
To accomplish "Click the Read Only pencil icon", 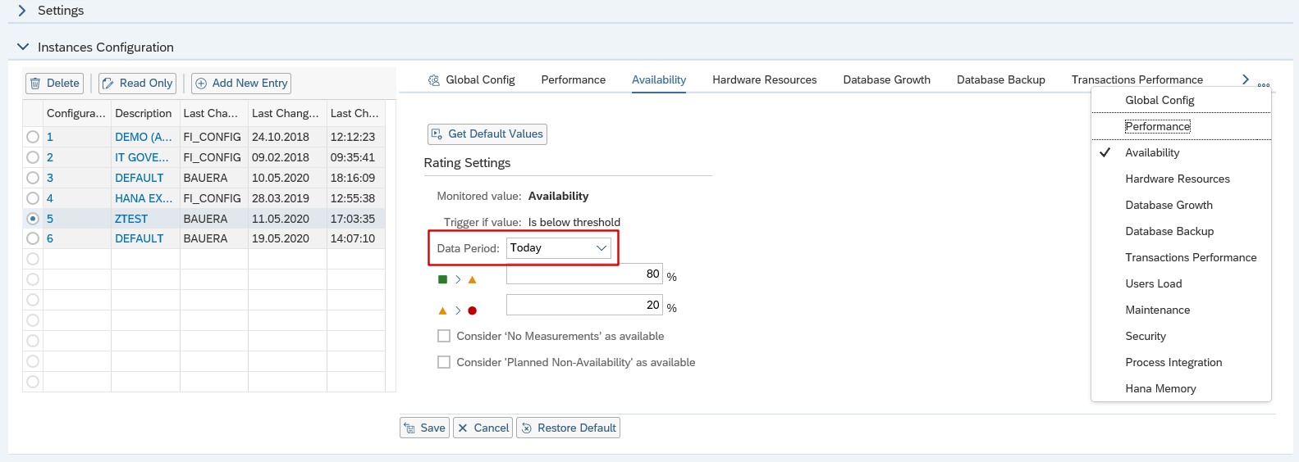I will [x=107, y=84].
